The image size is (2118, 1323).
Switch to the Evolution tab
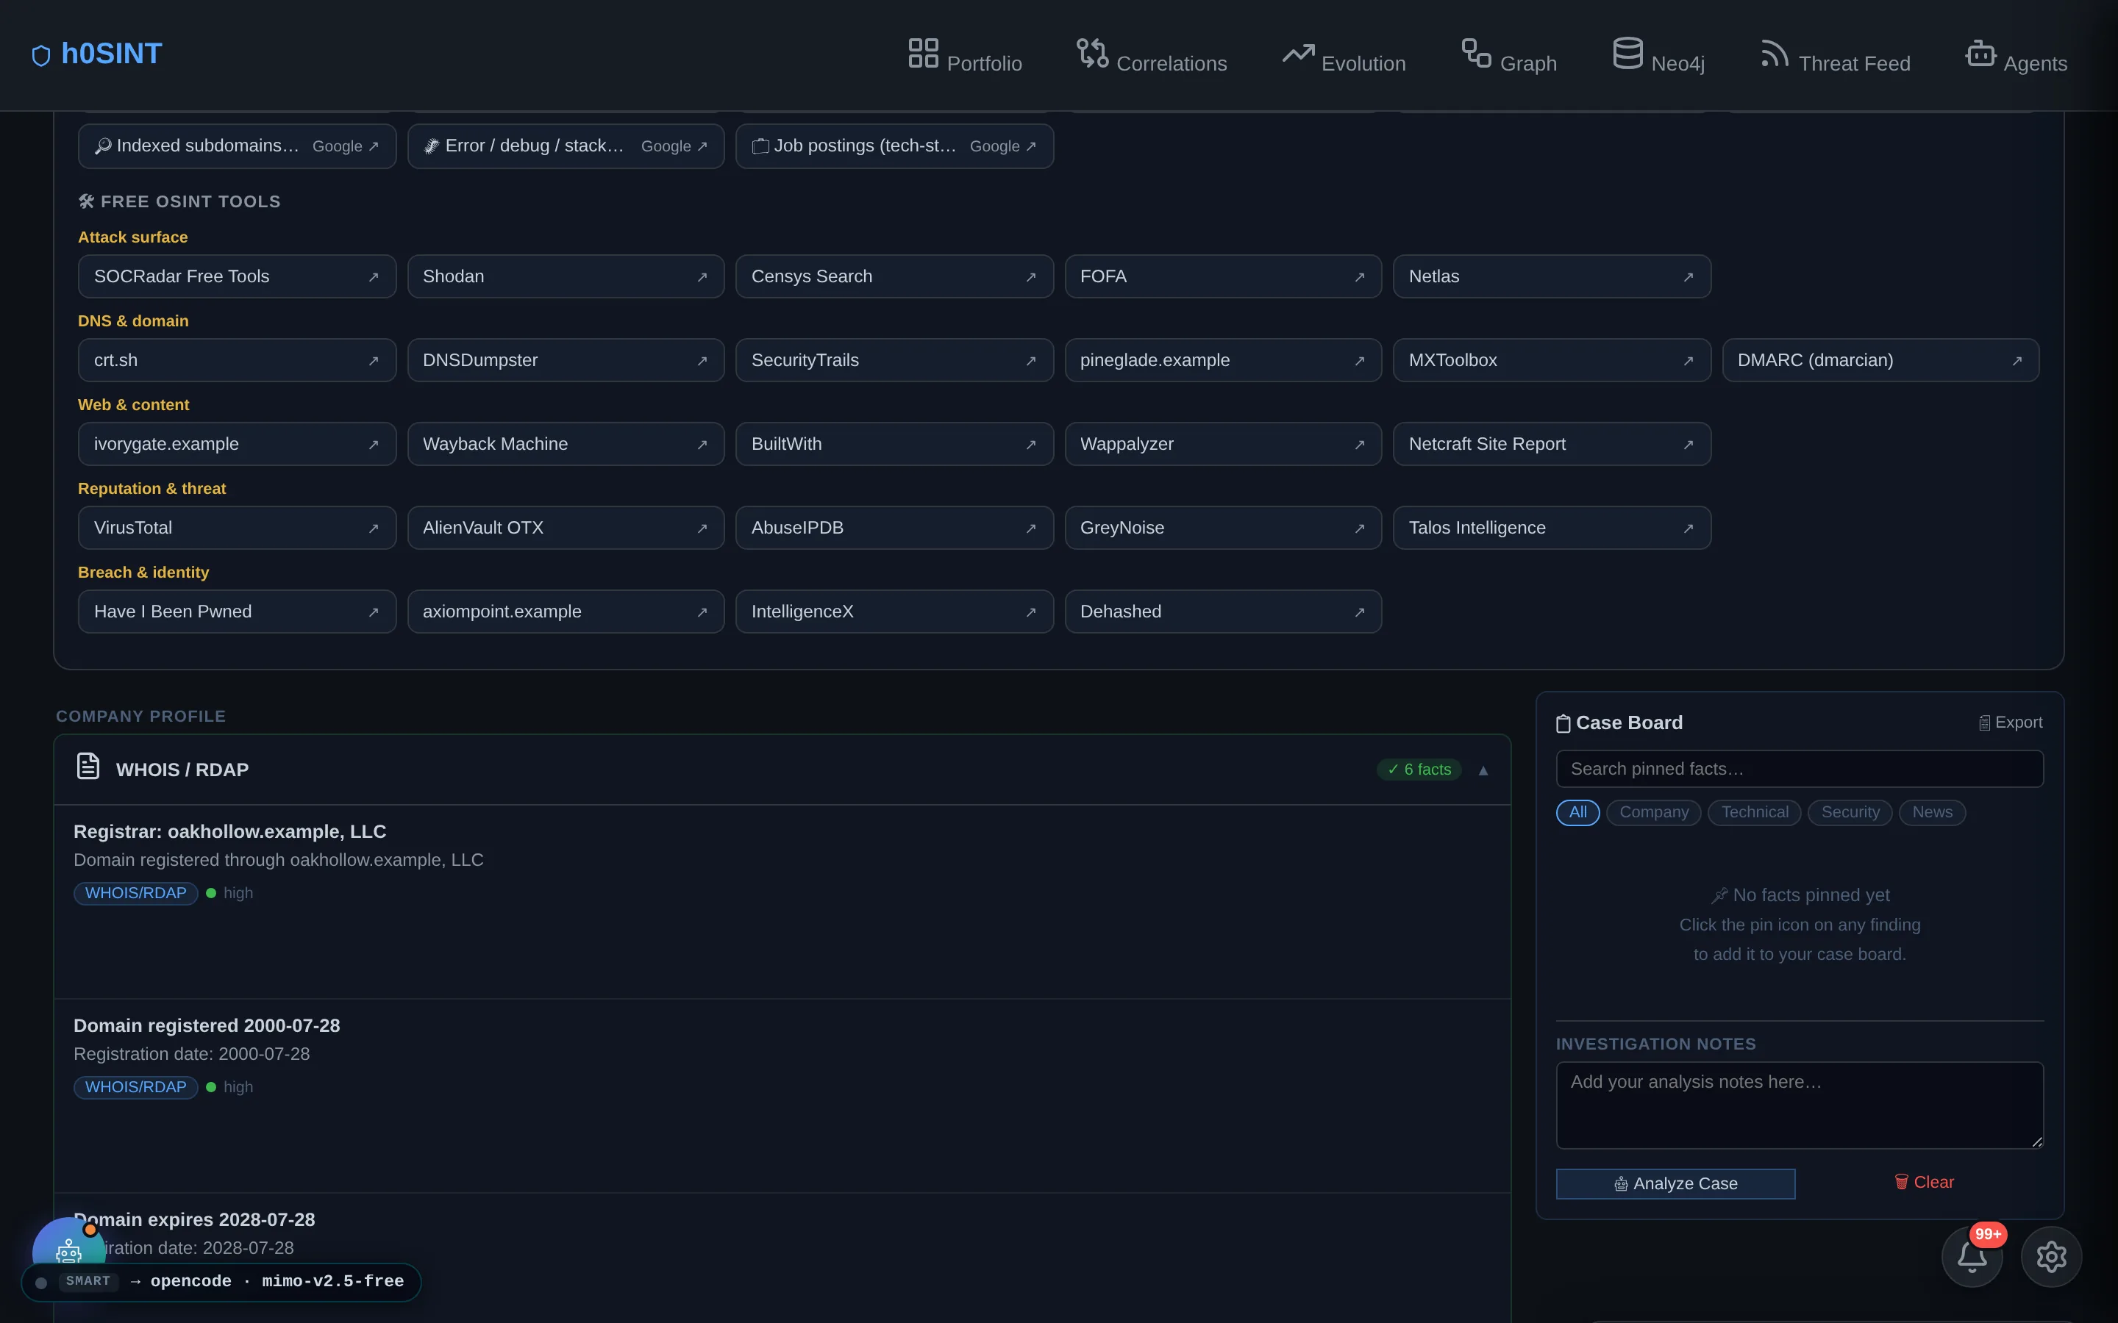1344,55
